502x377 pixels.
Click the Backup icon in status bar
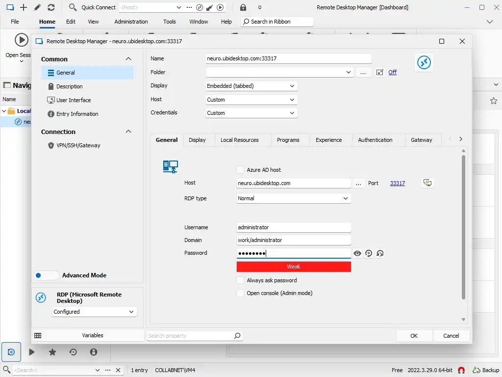477,370
